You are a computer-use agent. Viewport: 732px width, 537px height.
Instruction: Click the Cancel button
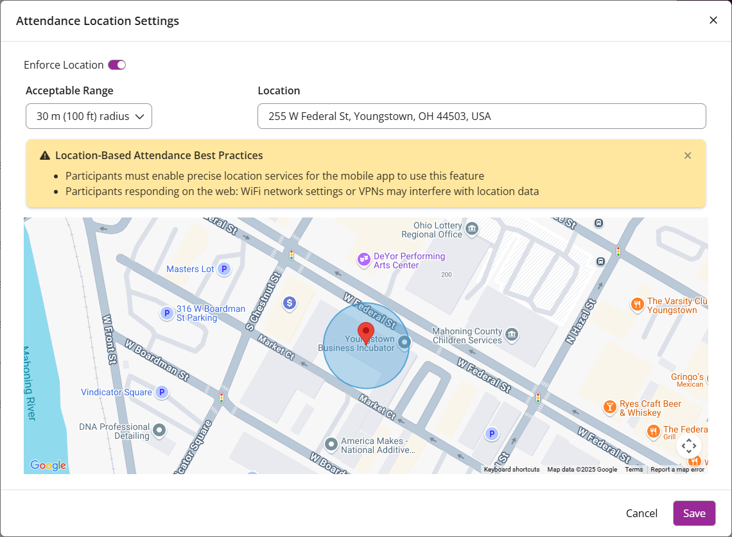641,513
